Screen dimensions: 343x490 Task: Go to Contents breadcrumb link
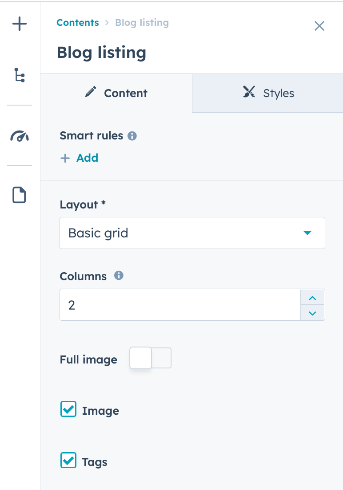(78, 23)
